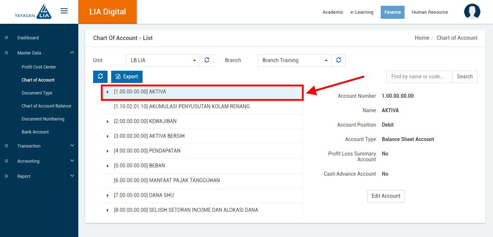Focus the Find by name or code field

pos(419,77)
